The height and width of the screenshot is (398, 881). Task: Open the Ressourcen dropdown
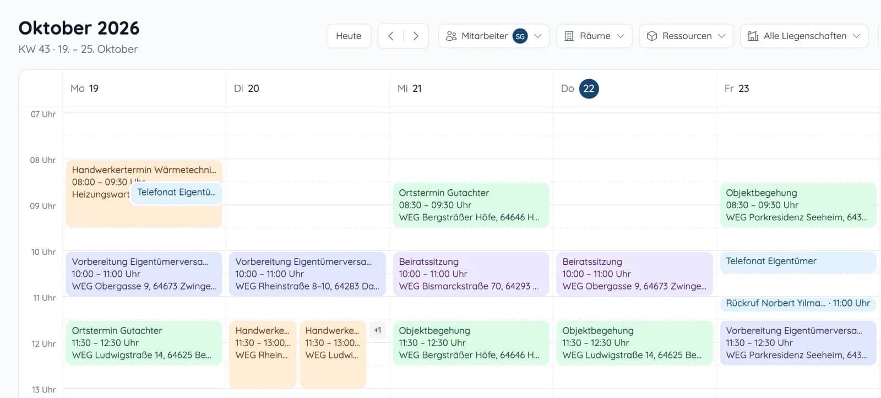pos(686,36)
